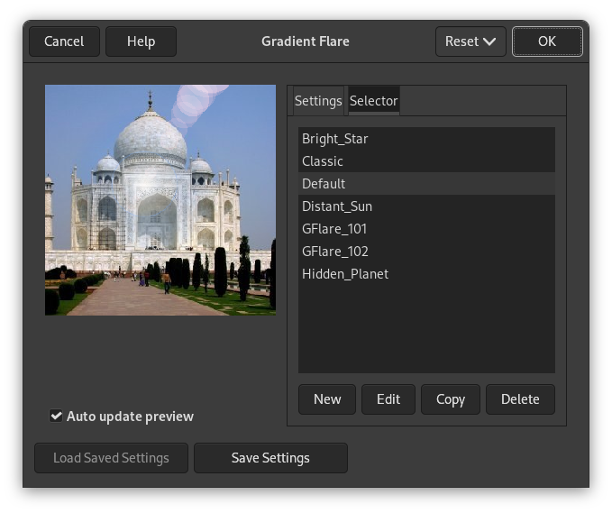Delete the selected gradient flare
612x513 pixels.
click(520, 399)
